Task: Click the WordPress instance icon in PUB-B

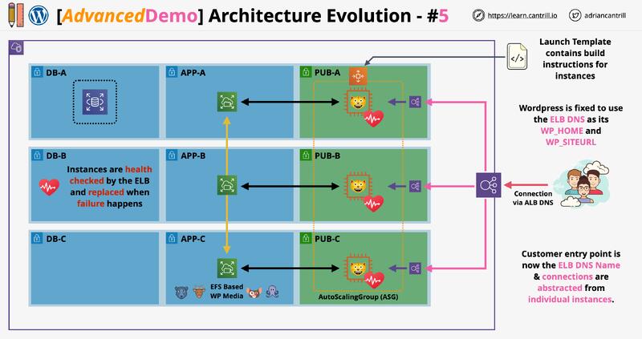Action: tap(357, 186)
